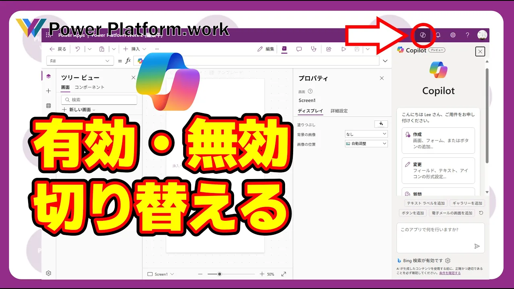Viewport: 514px width, 289px height.
Task: Expand the undo dropdown arrow
Action: pos(89,49)
